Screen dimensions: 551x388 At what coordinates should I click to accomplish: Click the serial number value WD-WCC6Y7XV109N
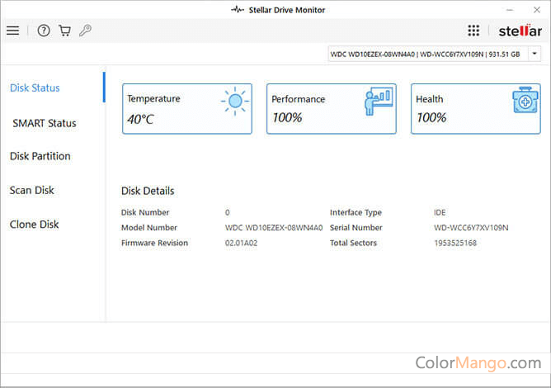click(471, 228)
